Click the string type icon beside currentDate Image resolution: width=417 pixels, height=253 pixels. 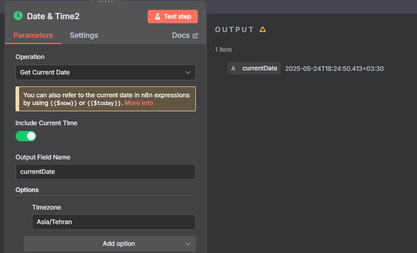point(233,69)
